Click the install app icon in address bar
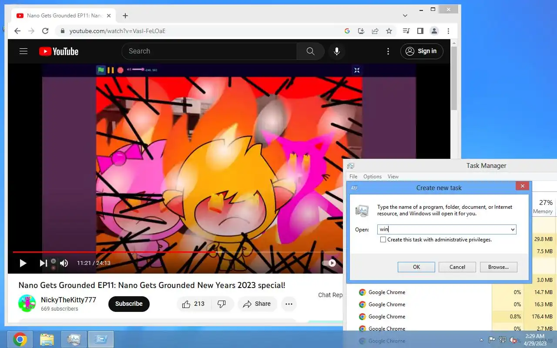557x348 pixels. coord(361,31)
